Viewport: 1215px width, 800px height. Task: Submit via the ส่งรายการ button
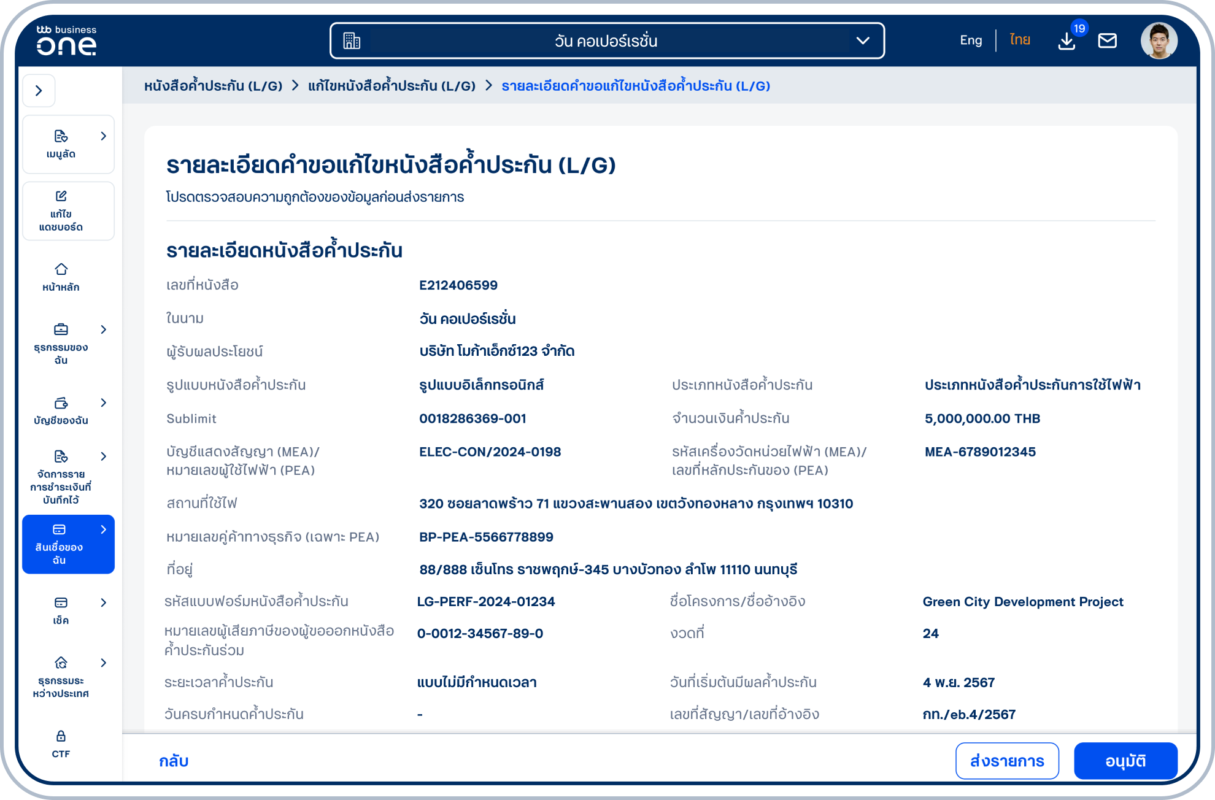[1007, 761]
